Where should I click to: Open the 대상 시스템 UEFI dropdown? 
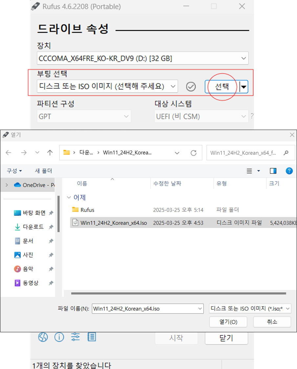point(201,116)
